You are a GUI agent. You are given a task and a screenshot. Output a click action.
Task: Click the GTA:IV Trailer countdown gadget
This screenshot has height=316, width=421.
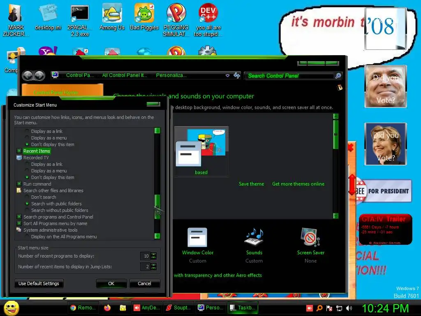click(385, 230)
